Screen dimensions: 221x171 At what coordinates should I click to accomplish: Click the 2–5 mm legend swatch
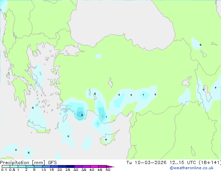tap(30, 166)
